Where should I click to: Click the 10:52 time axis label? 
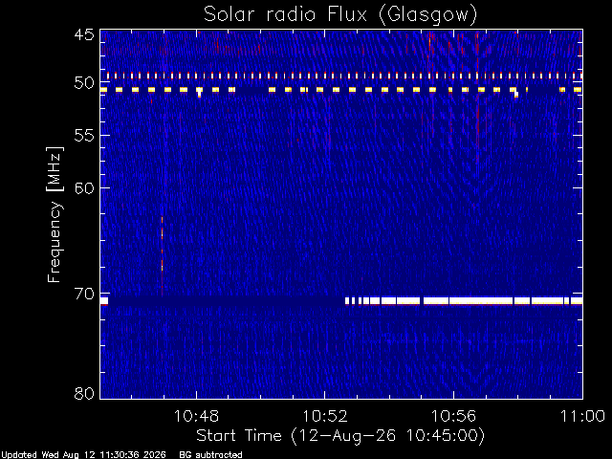[x=325, y=416]
